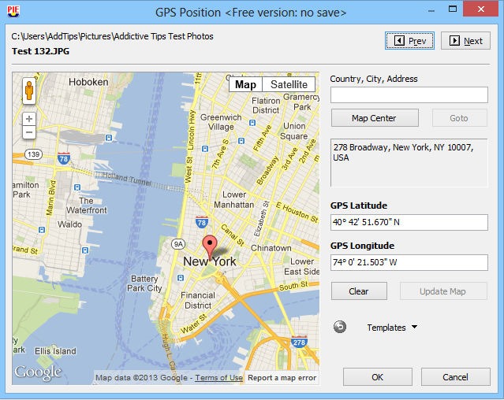Click the Map Center button
Viewport: 504px width, 400px height.
tap(375, 118)
